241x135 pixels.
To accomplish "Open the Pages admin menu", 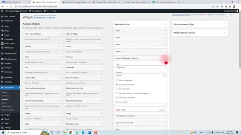I will click(7, 35).
